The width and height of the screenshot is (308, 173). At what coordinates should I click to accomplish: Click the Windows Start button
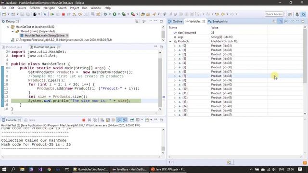coord(4,169)
